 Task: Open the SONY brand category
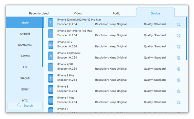(25, 89)
